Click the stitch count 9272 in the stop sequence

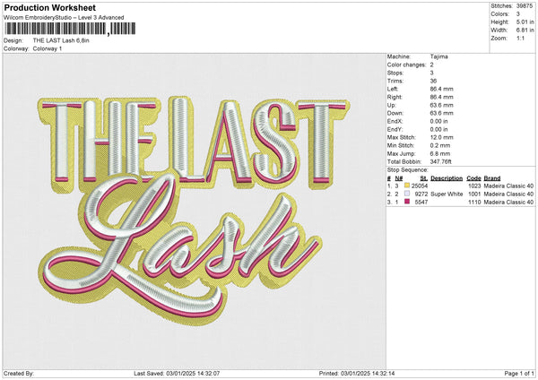coord(421,194)
